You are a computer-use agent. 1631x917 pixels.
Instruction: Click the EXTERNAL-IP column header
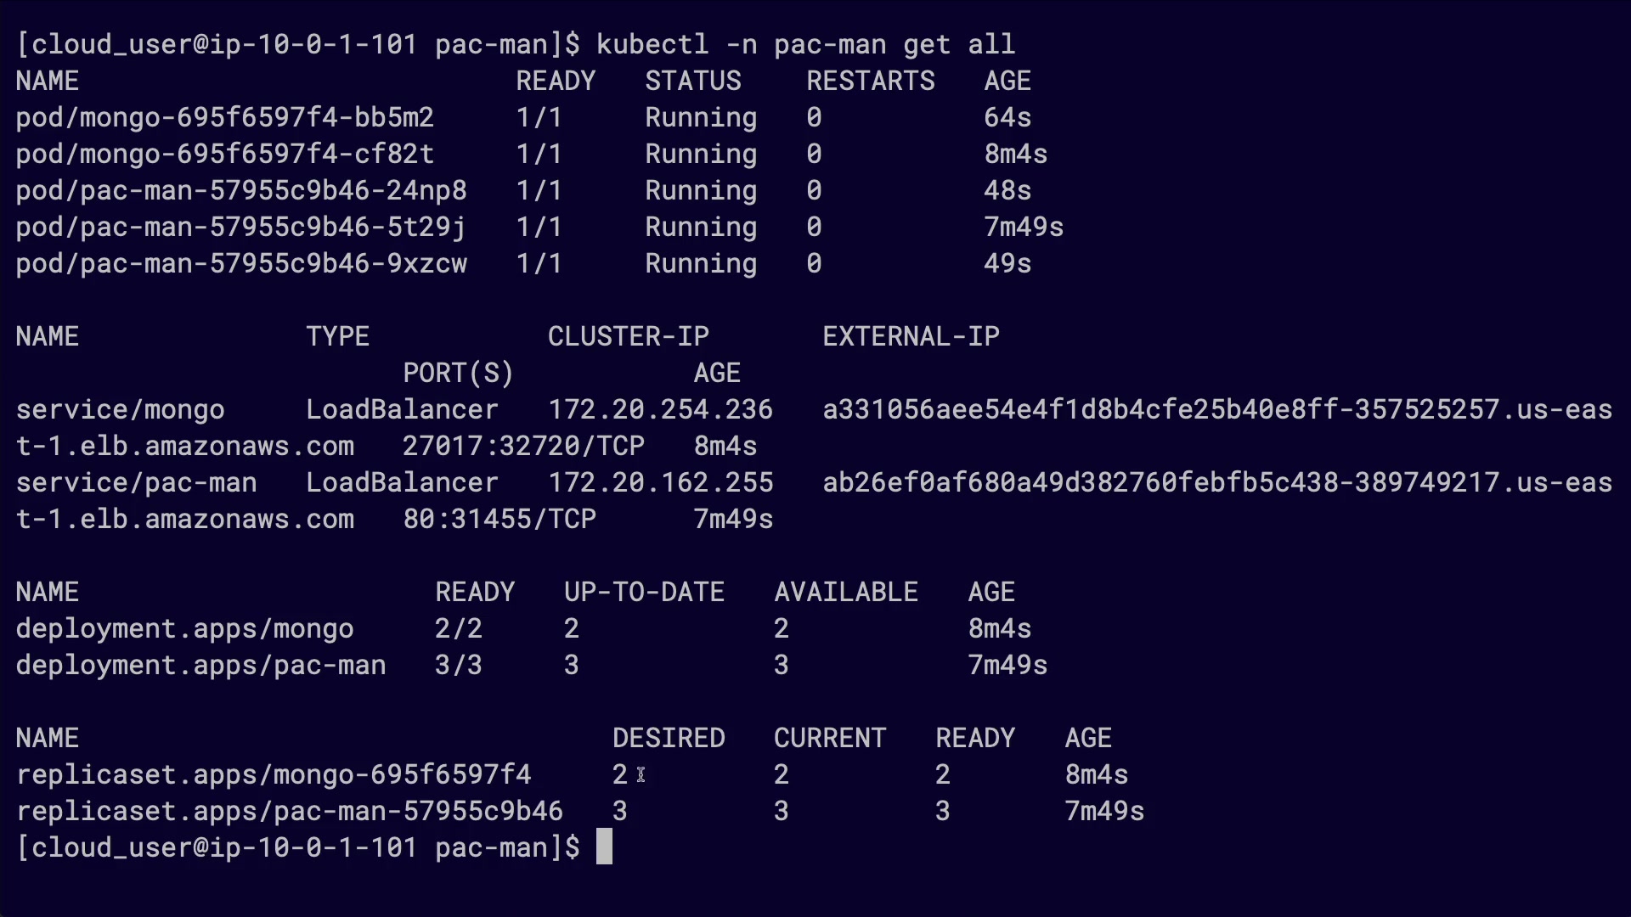click(x=911, y=337)
